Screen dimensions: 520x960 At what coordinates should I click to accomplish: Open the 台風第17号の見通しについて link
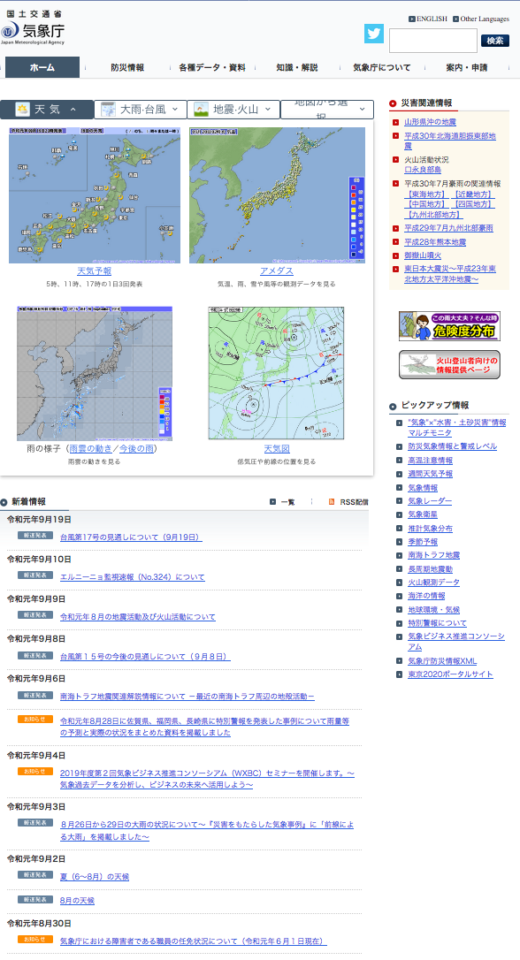click(x=131, y=537)
